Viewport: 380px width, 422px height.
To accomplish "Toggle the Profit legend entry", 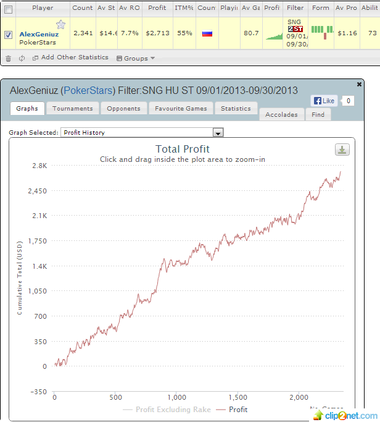I will [232, 410].
